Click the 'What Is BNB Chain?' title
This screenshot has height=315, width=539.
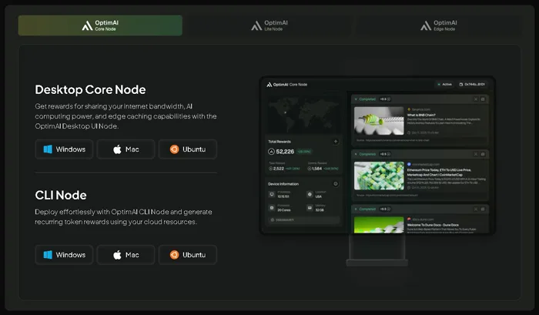pos(421,115)
